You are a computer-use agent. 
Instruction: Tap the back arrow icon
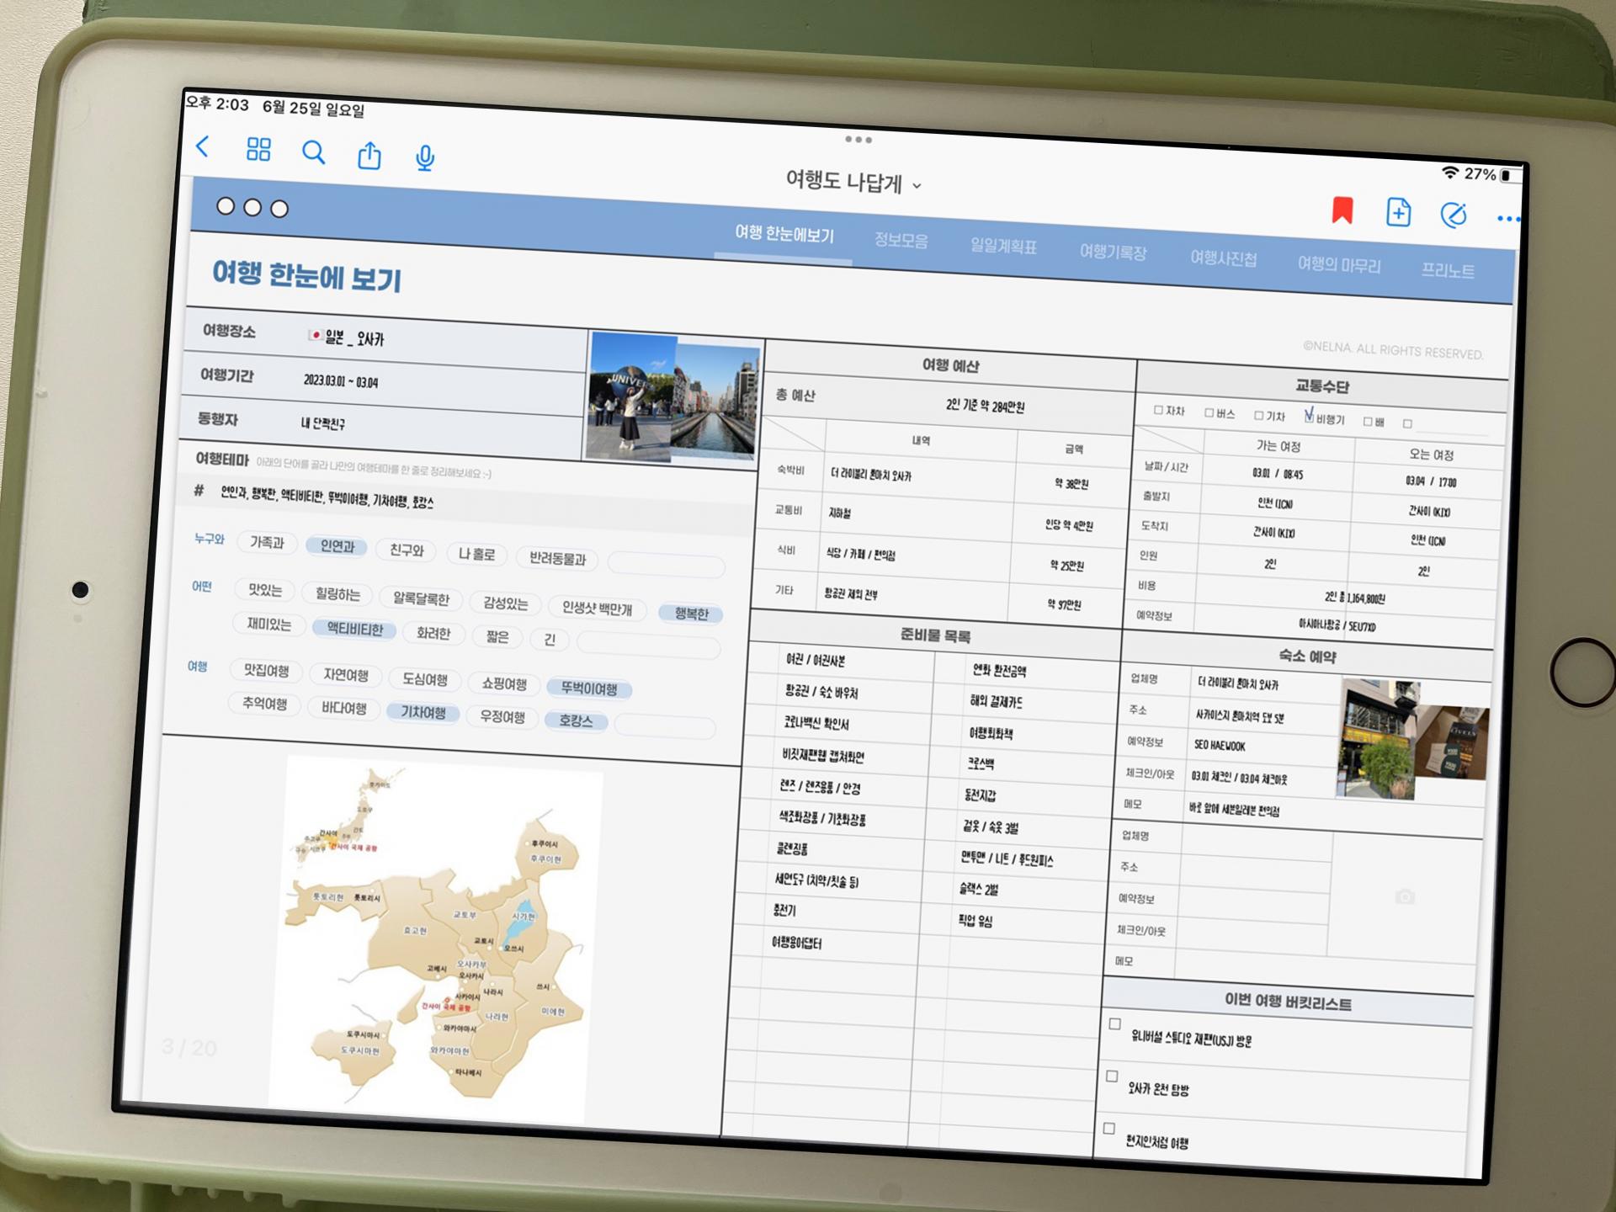tap(203, 147)
